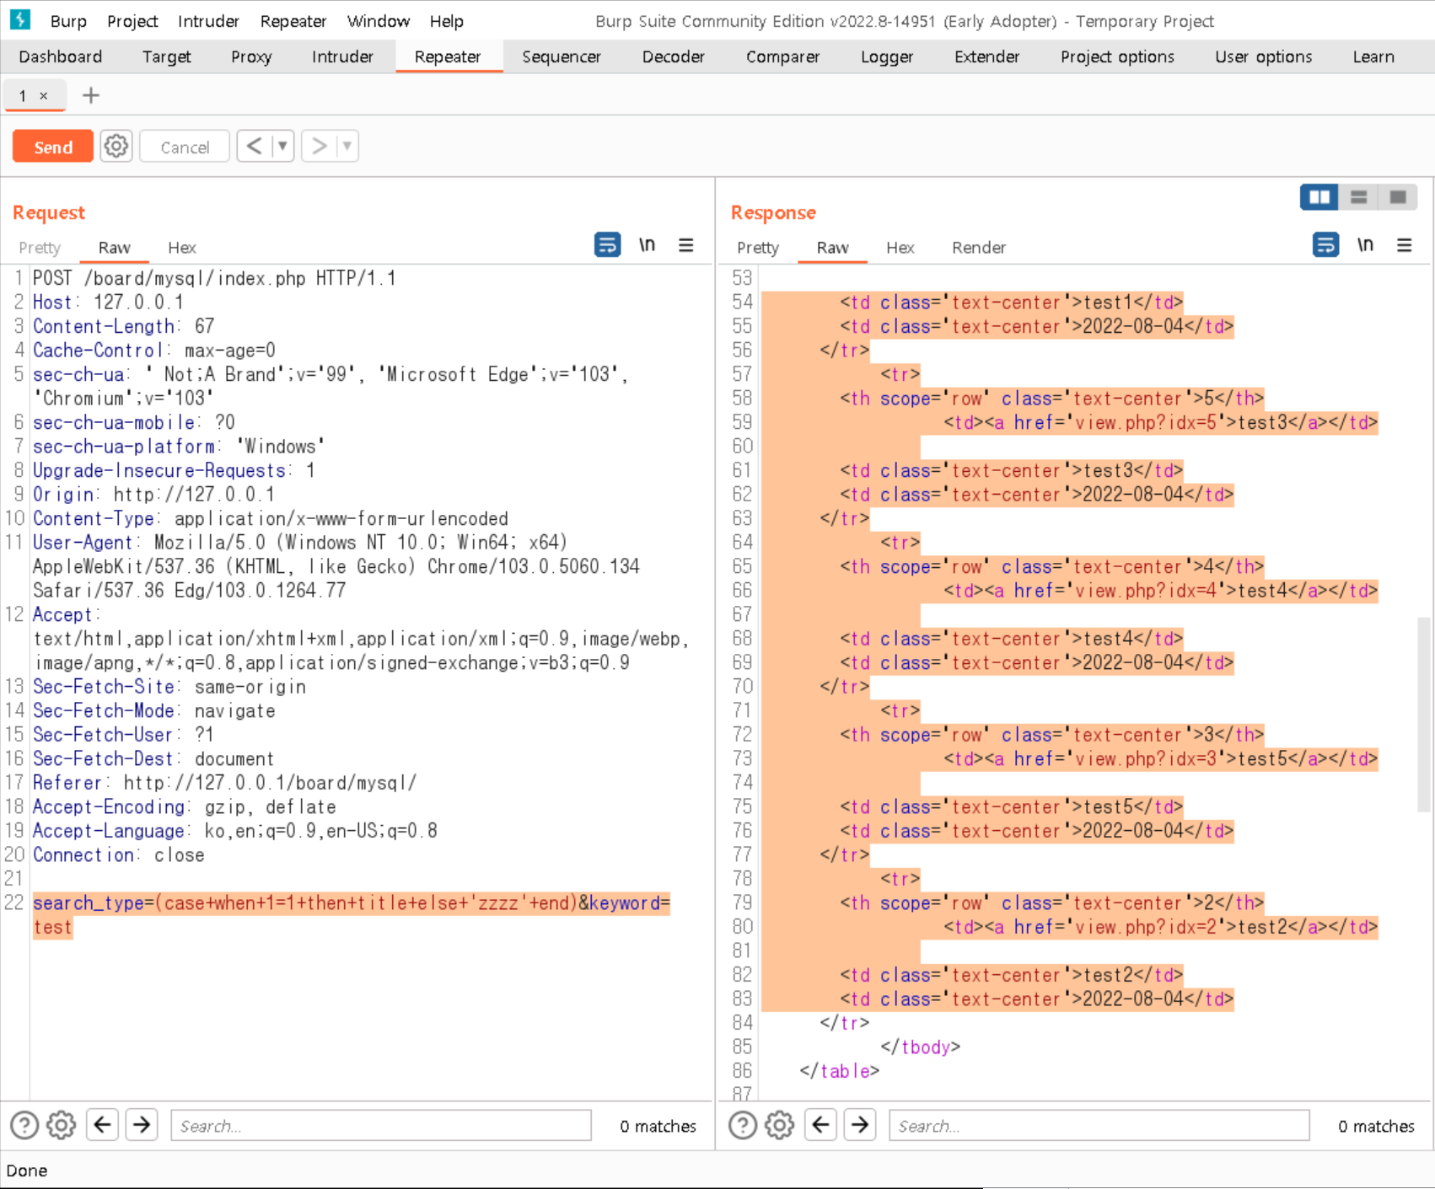This screenshot has height=1189, width=1435.
Task: Toggle line wrap icon in Response panel
Action: (1325, 245)
